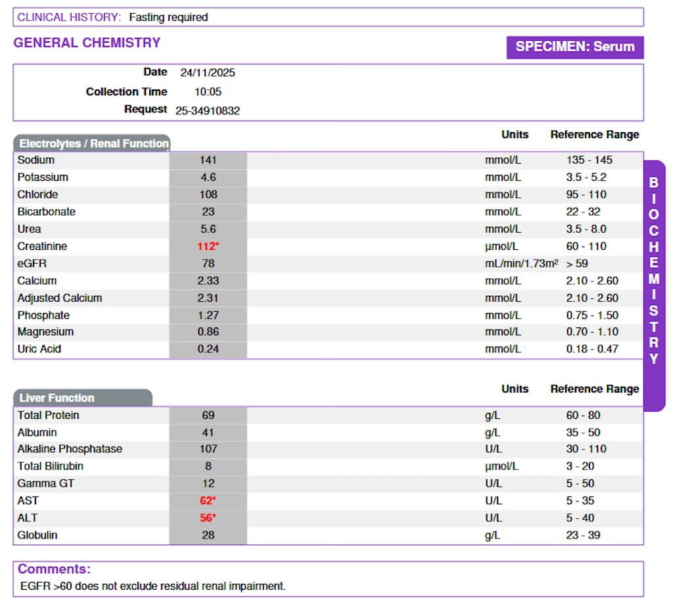Viewport: 673px width, 599px height.
Task: Click the GENERAL CHEMISTRY heading
Action: [87, 43]
